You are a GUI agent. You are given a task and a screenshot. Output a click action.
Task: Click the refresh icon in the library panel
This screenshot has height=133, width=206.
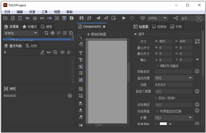tap(46, 33)
